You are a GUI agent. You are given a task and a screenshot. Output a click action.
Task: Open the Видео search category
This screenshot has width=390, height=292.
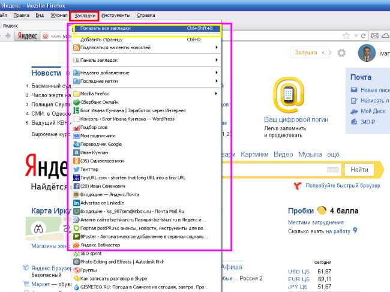click(283, 155)
